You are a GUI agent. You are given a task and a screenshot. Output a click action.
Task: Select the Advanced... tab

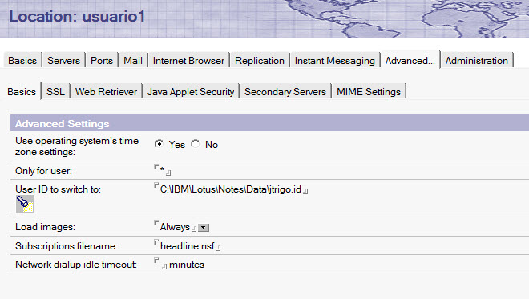point(410,61)
